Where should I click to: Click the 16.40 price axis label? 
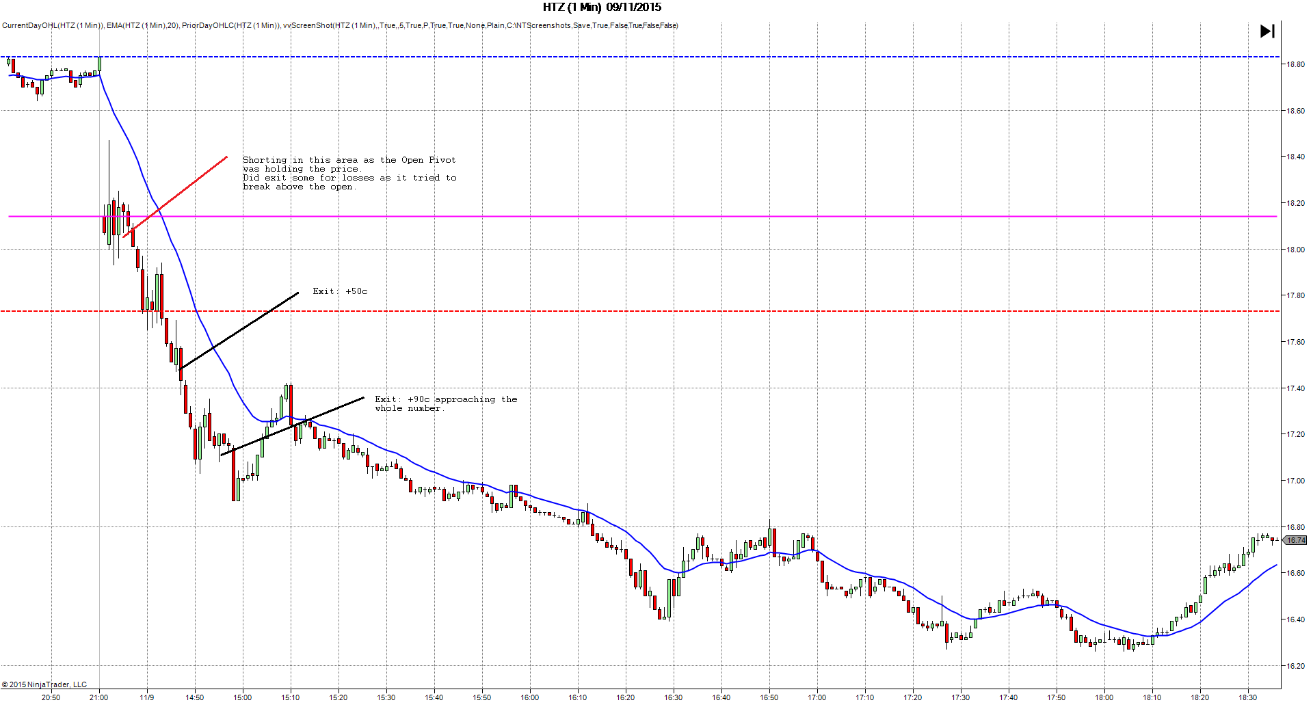point(1295,619)
